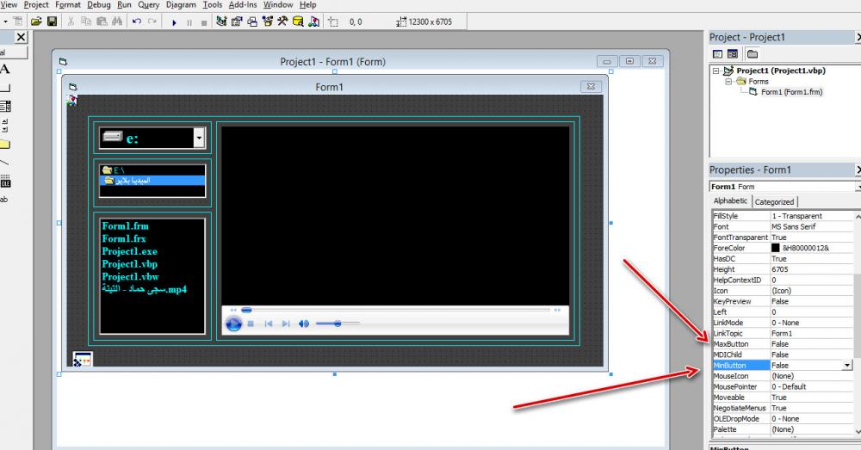Image resolution: width=861 pixels, height=450 pixels.
Task: Select the OLE tool in toolbox
Action: click(x=5, y=181)
